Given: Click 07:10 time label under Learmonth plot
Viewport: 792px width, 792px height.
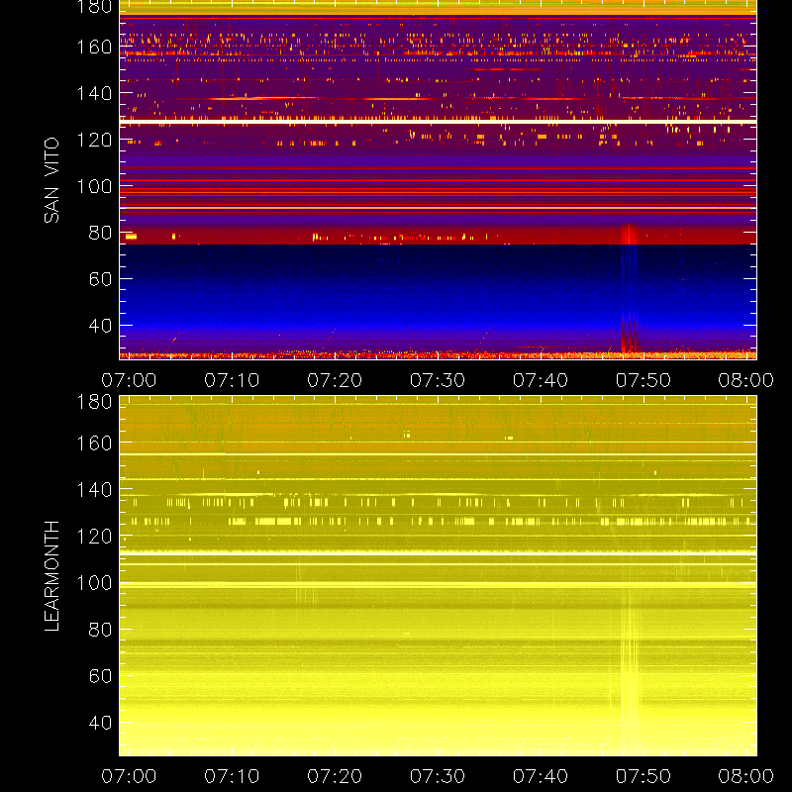Looking at the screenshot, I should (x=232, y=776).
